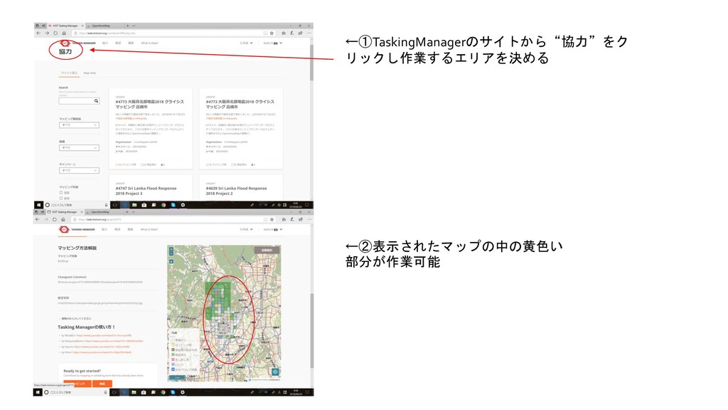This screenshot has width=728, height=410.
Task: Click the HOT logo on the project list page
Action: (x=65, y=43)
